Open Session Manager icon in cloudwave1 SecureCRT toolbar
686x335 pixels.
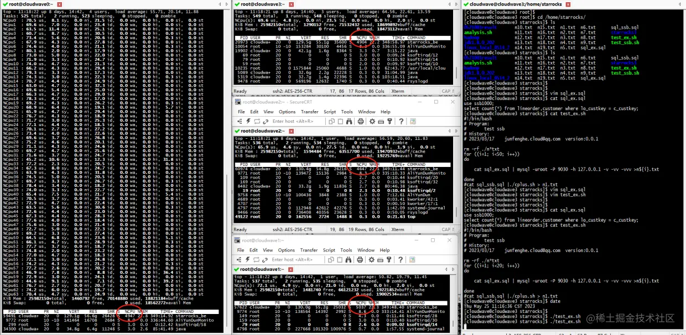click(239, 259)
